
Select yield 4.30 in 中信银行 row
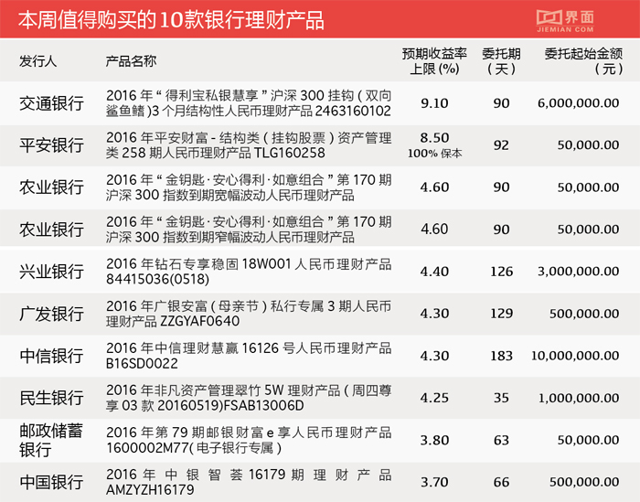434,356
